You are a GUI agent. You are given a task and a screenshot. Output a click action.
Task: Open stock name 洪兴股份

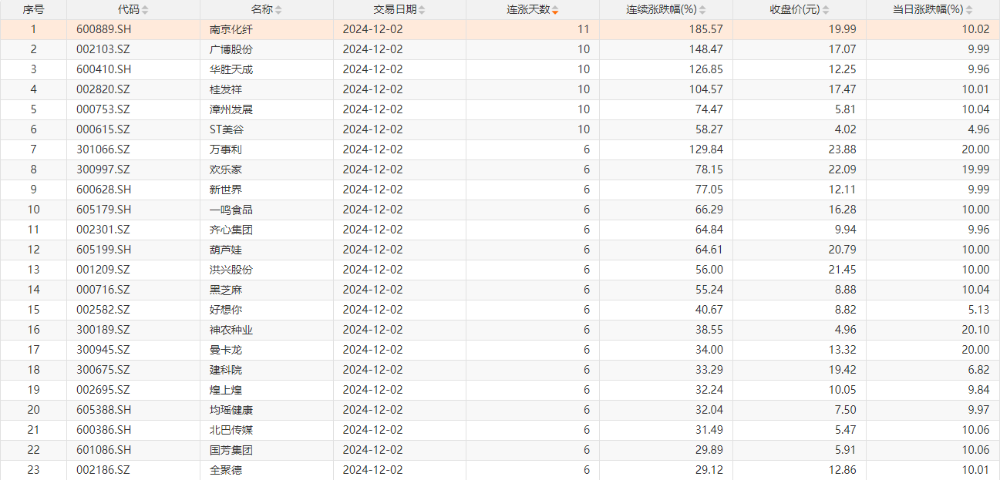231,270
